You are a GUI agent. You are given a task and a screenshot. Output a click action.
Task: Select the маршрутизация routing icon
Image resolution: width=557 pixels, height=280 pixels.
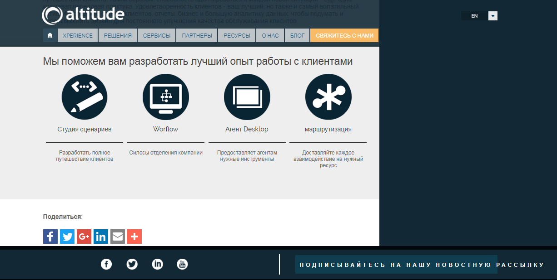(x=328, y=97)
